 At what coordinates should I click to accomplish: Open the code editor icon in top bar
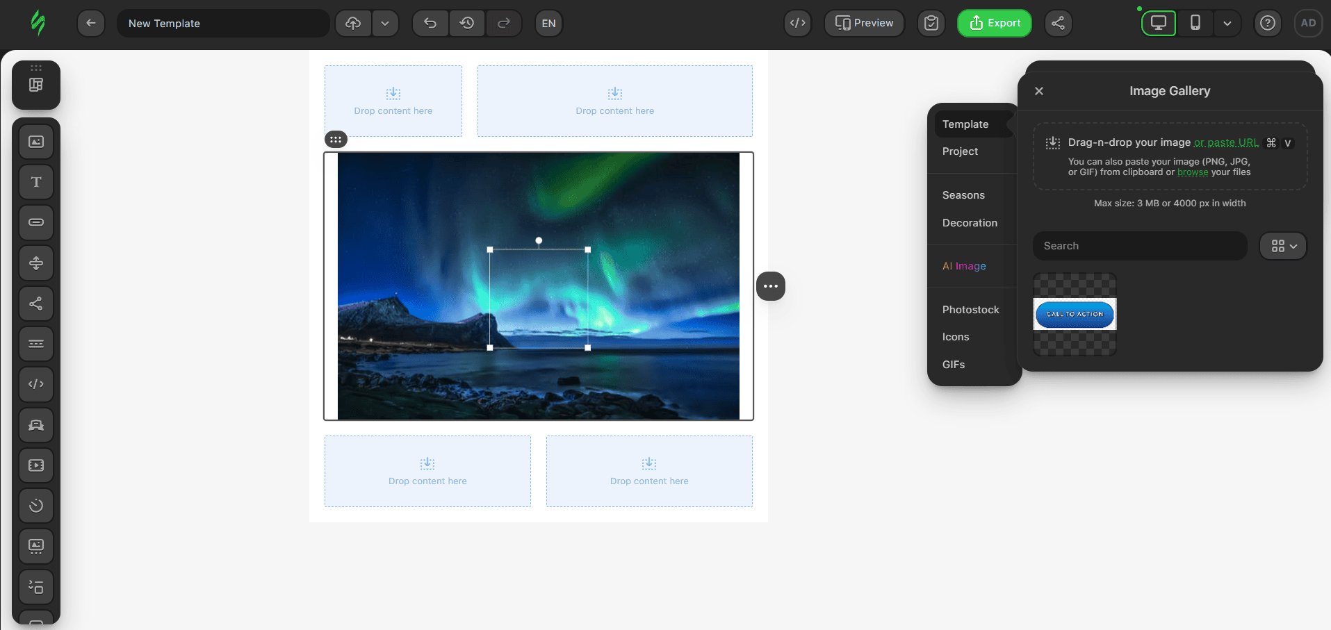tap(797, 23)
